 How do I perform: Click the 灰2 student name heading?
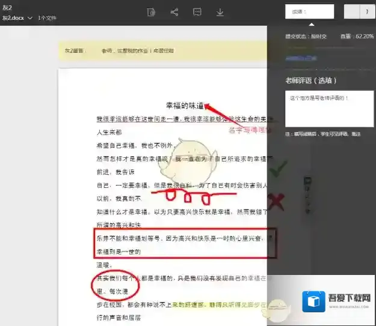[x=7, y=8]
